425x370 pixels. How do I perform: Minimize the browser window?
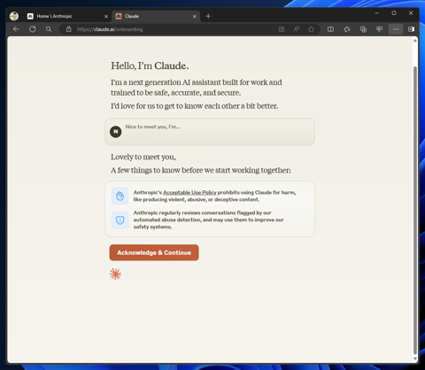coord(377,13)
